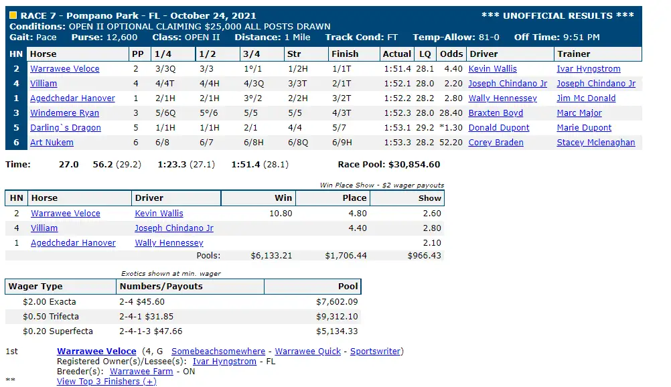Viewport: 671px width, 387px height.
Task: Click the Actual column header
Action: (x=396, y=54)
